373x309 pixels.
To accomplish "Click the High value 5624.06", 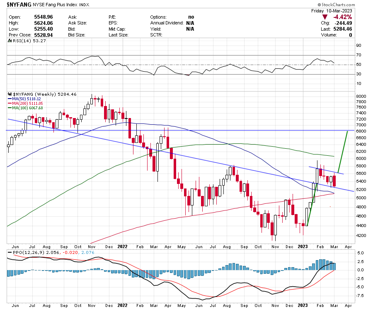I will pyautogui.click(x=44, y=23).
